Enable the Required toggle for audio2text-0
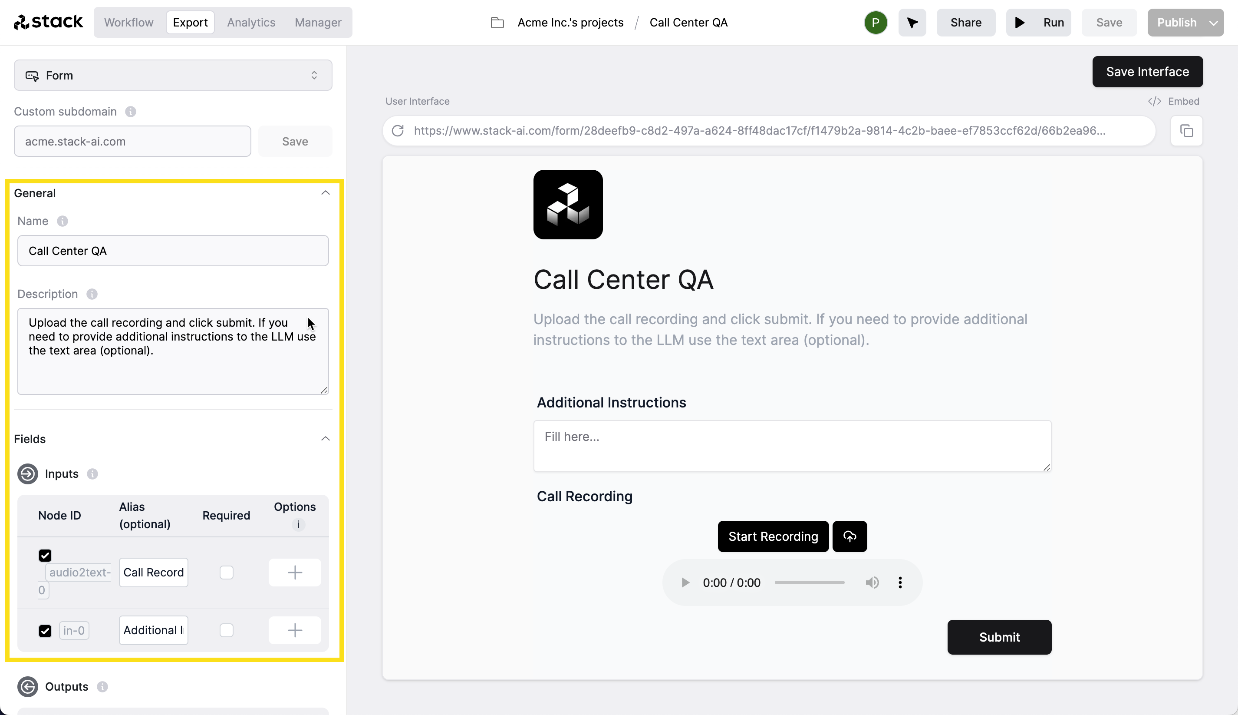Viewport: 1238px width, 715px height. (x=226, y=572)
